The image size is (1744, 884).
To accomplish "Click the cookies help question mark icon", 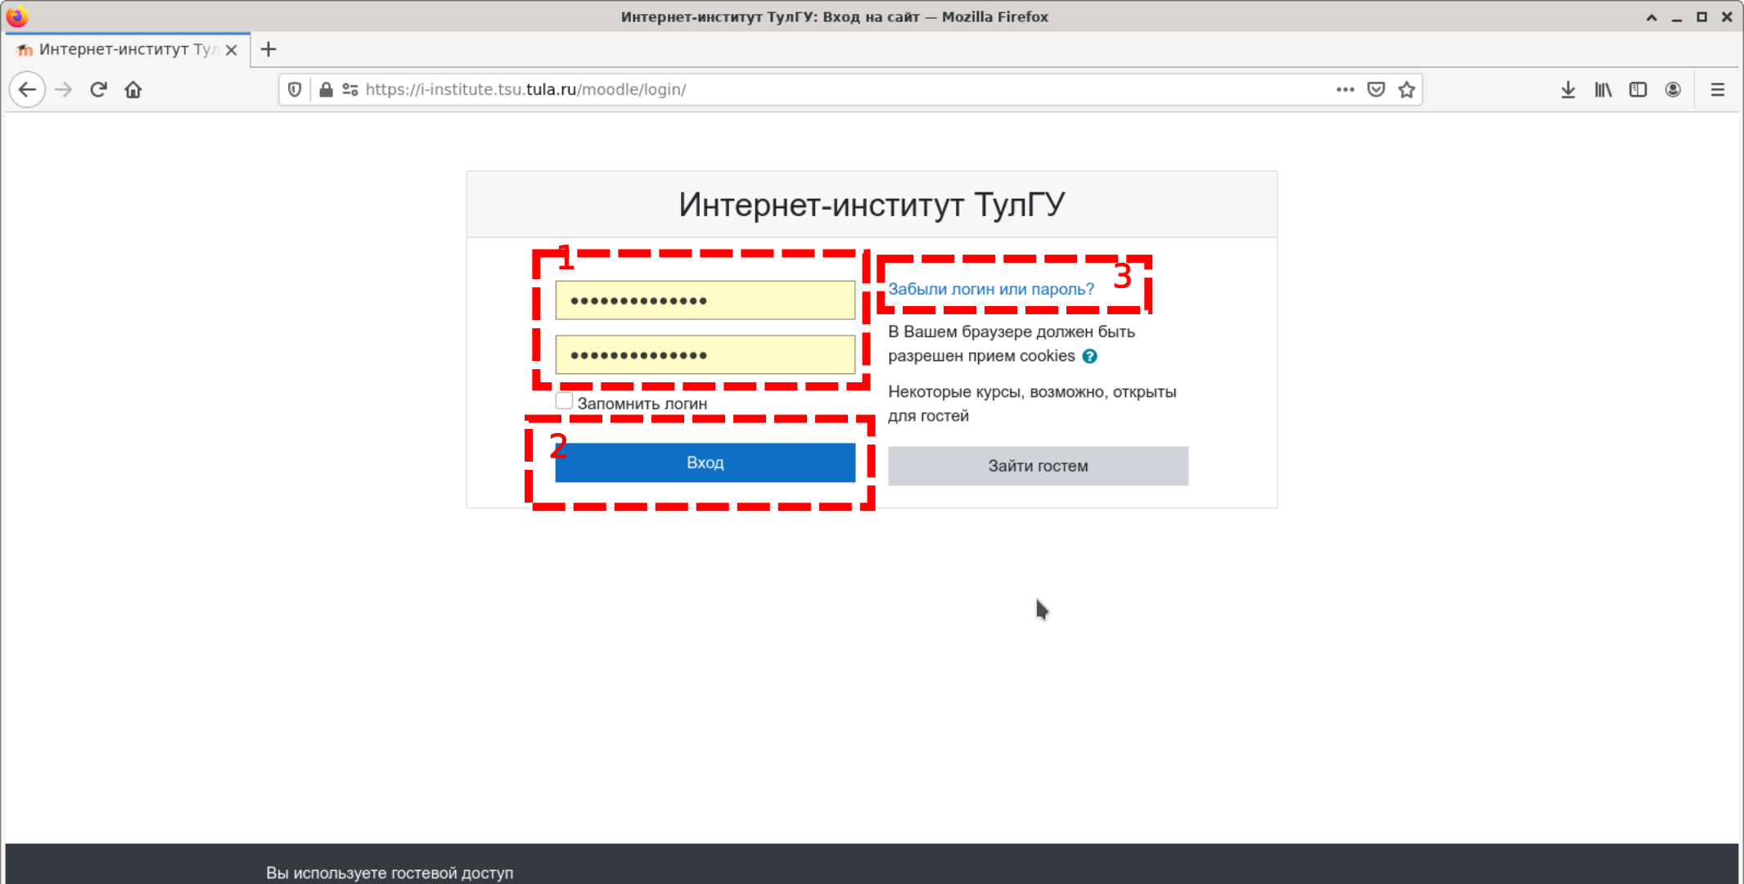I will point(1089,356).
